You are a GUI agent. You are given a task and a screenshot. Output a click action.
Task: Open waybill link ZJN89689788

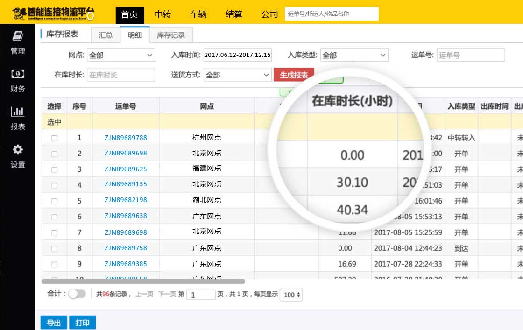(126, 138)
